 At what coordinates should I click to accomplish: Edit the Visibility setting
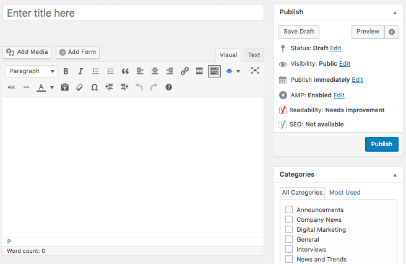pyautogui.click(x=345, y=64)
